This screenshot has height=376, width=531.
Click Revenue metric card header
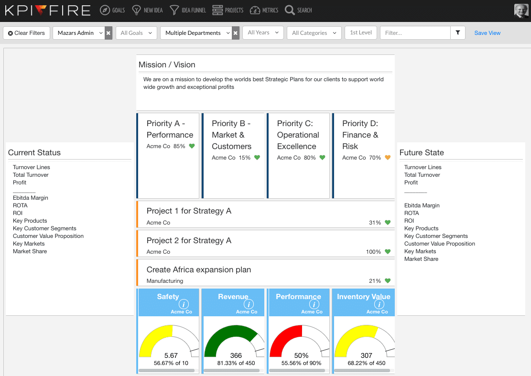[x=234, y=302]
